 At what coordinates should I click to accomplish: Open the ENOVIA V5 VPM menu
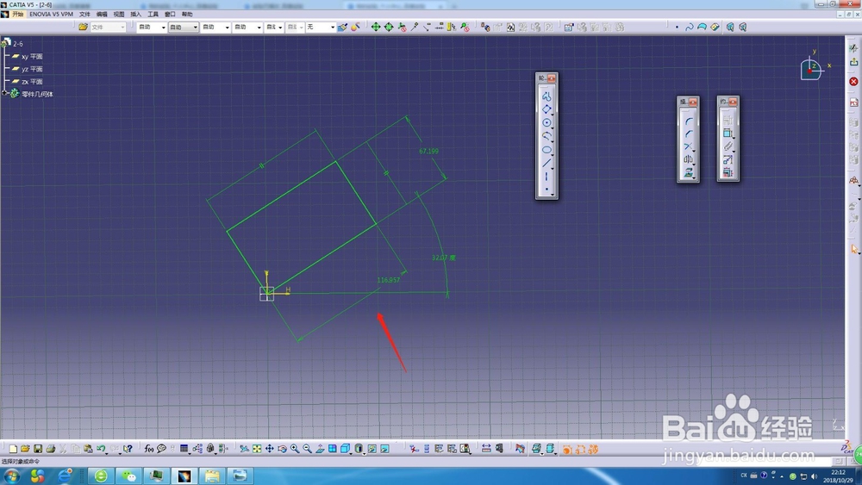(51, 15)
